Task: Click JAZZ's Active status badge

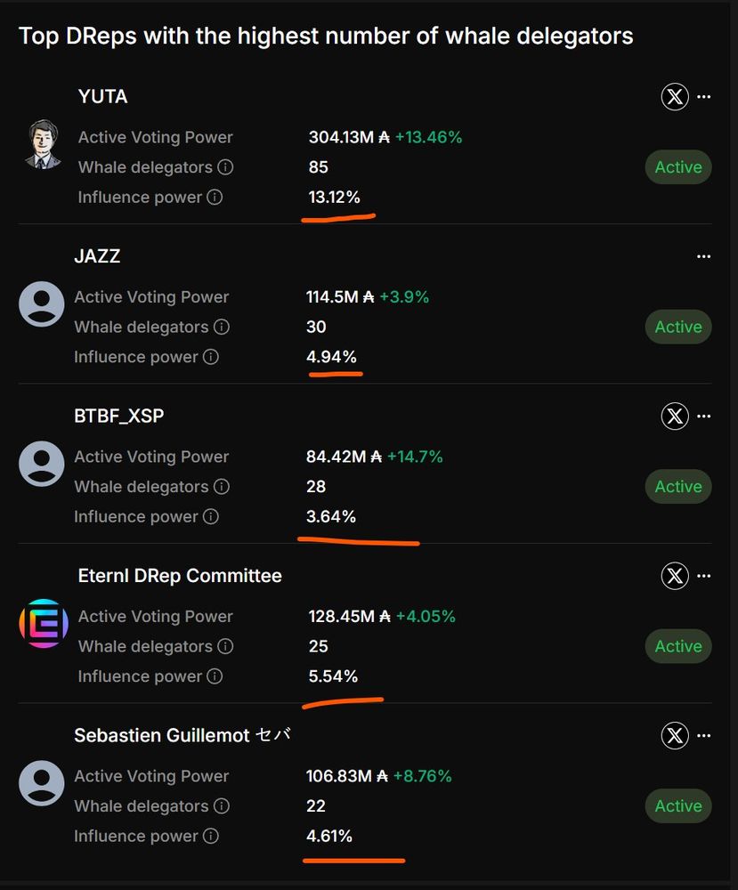Action: (678, 327)
